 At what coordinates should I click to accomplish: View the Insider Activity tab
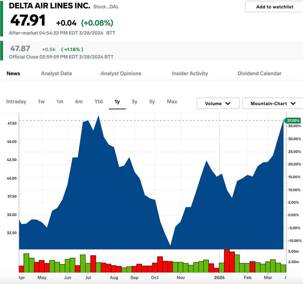pos(190,73)
